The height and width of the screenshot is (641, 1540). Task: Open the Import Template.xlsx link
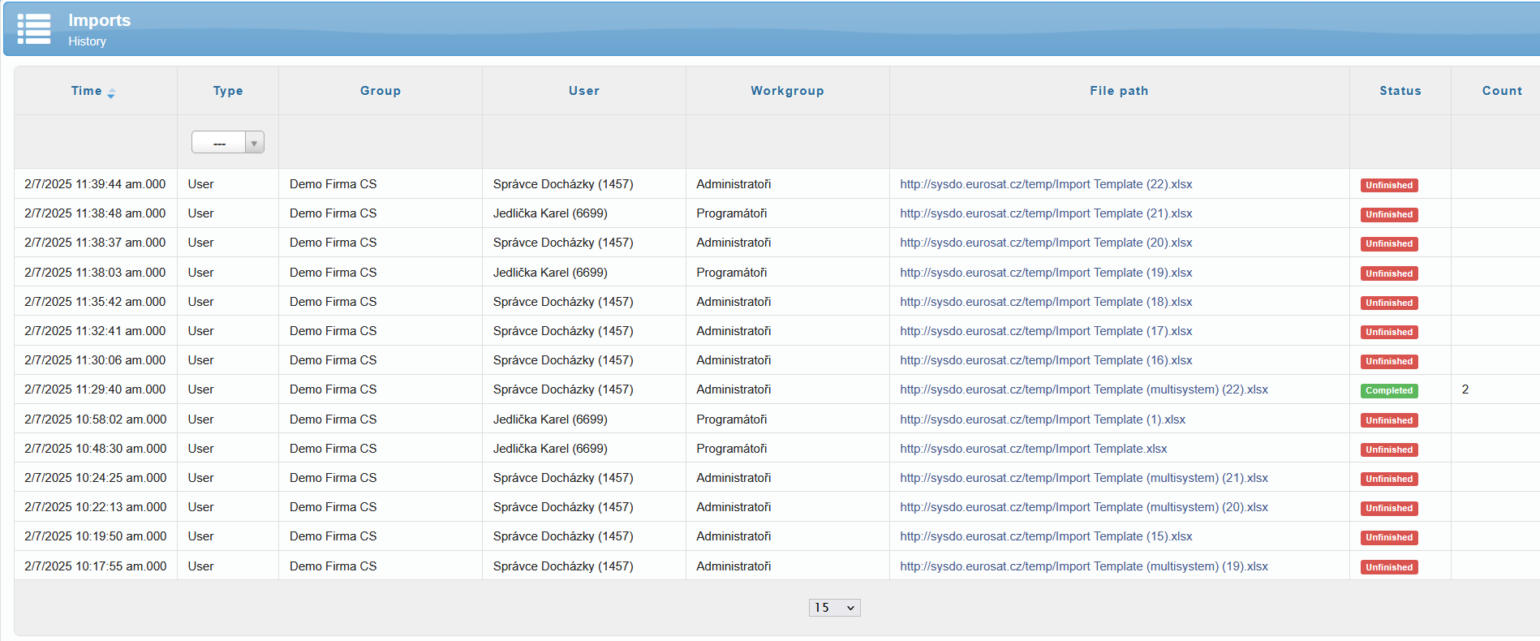pos(1034,449)
